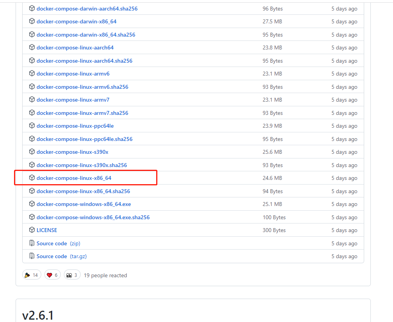Toggle the hooray reaction with 14 votes
393x322 pixels.
pos(32,275)
